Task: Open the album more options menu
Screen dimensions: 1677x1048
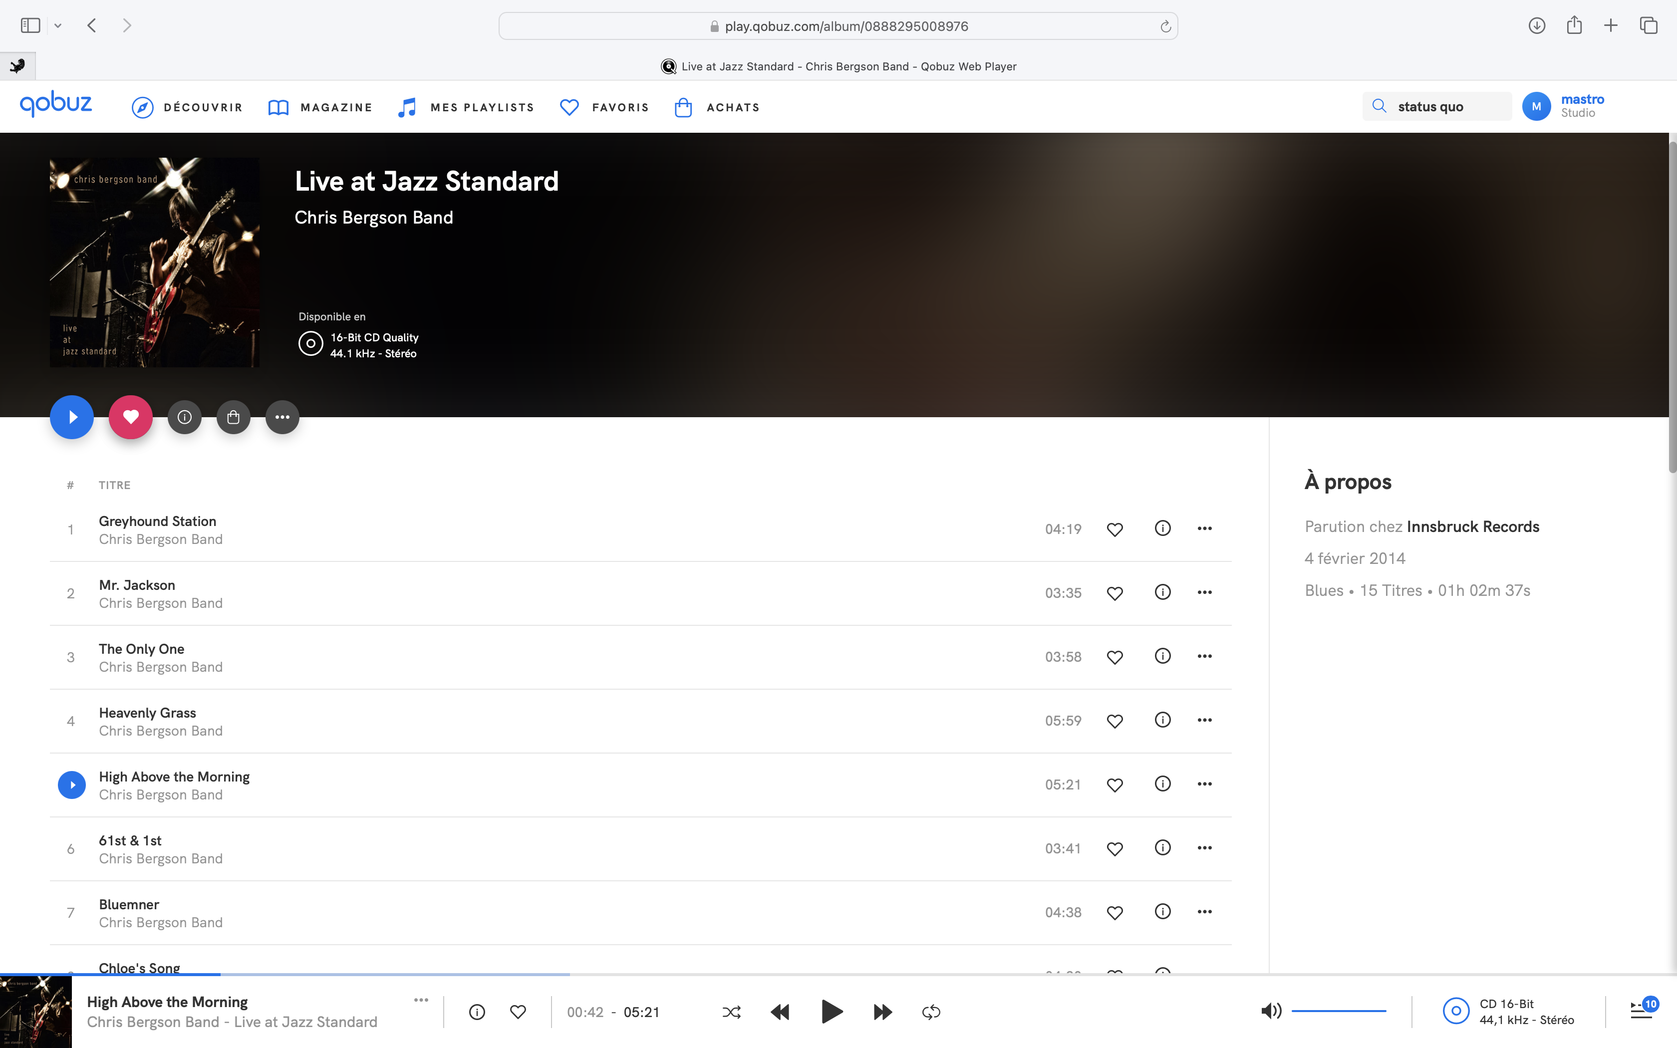Action: pos(282,417)
